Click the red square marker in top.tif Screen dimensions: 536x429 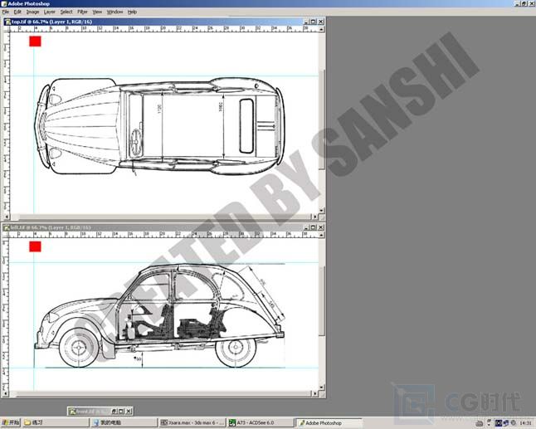pyautogui.click(x=35, y=41)
